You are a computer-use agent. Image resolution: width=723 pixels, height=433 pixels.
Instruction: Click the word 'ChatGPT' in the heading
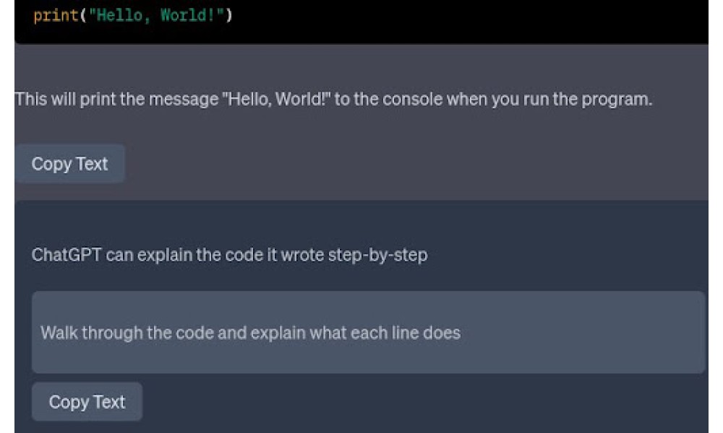(x=67, y=255)
